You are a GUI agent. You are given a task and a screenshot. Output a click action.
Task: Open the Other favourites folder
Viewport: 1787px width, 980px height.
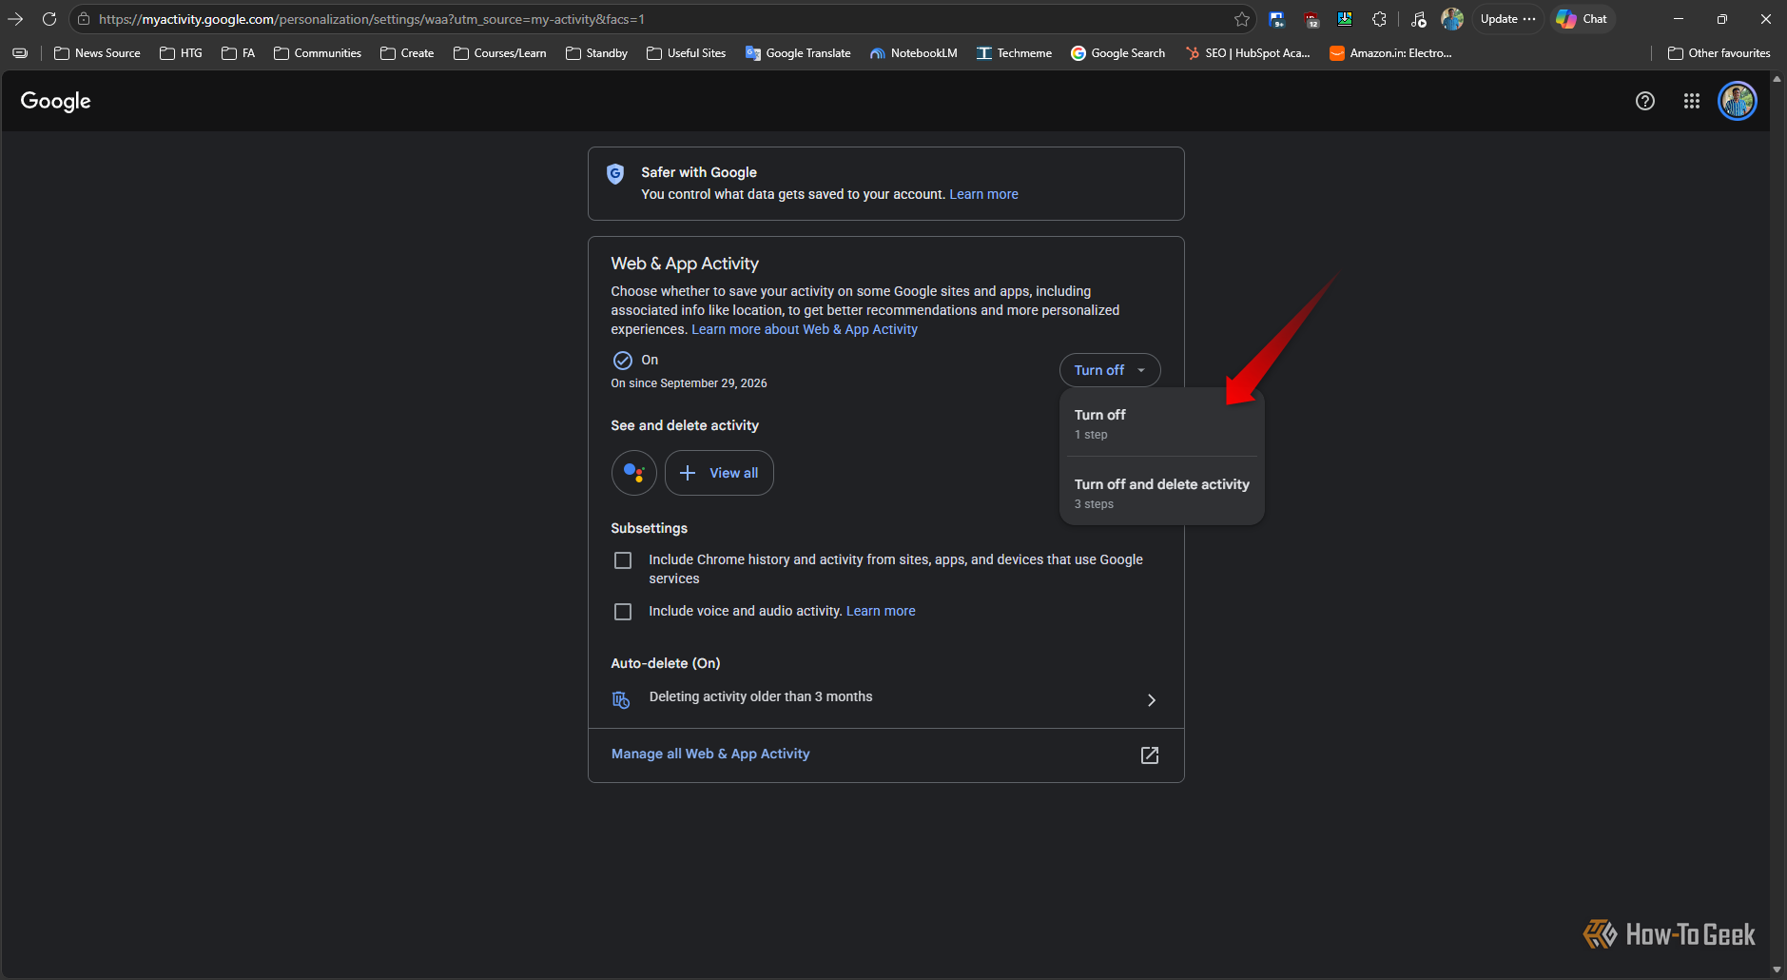1719,53
